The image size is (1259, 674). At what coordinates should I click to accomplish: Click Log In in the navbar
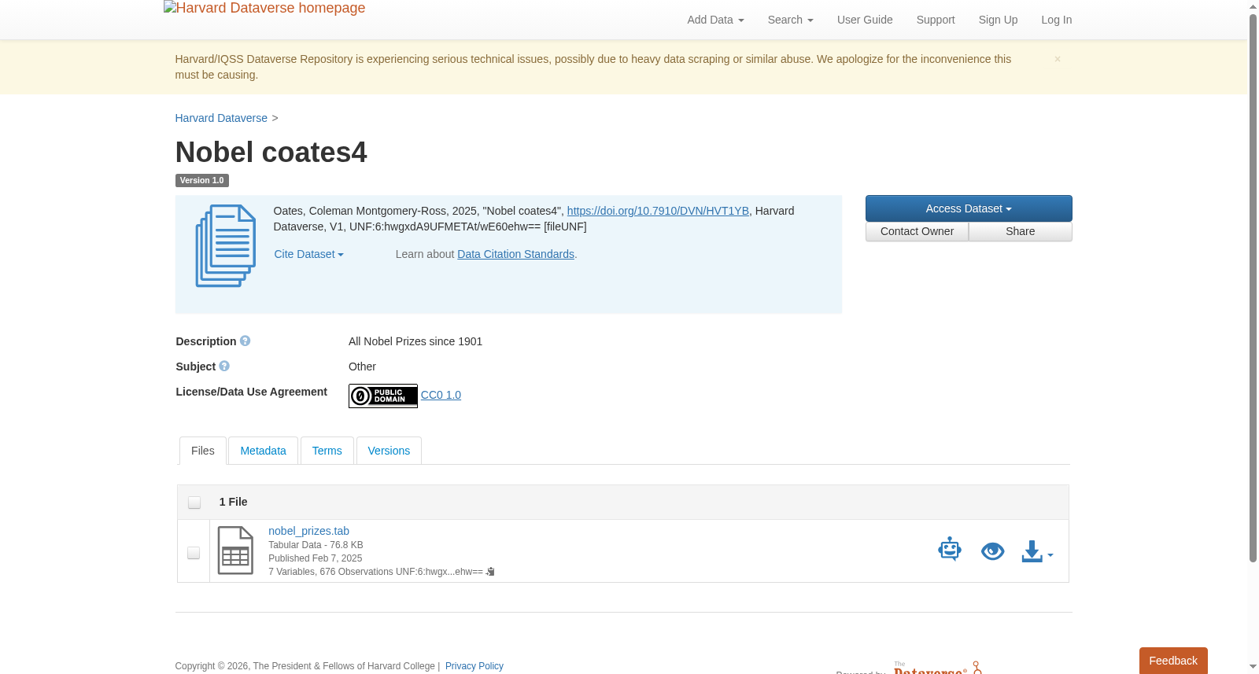pyautogui.click(x=1056, y=20)
